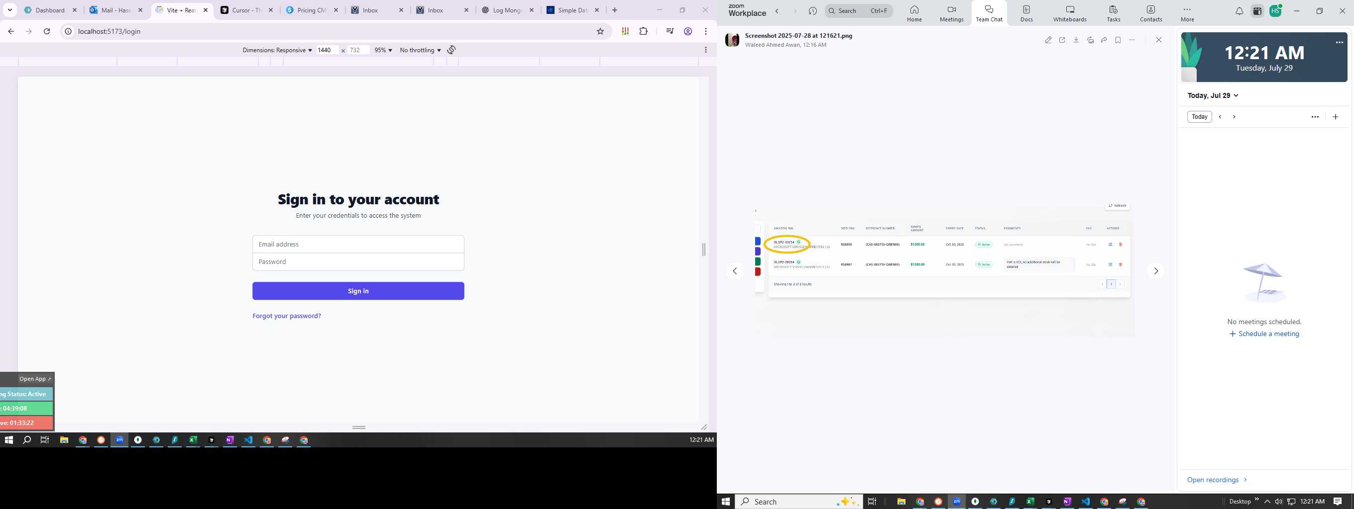Open the Docs tab in Zoom
The width and height of the screenshot is (1354, 509).
pos(1026,13)
